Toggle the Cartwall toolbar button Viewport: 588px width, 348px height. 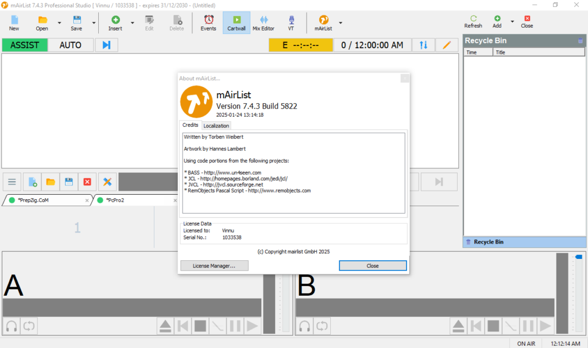coord(236,23)
